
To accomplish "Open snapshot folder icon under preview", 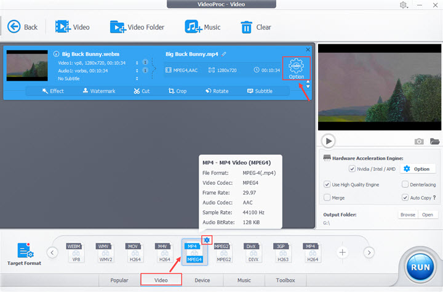I will (x=434, y=141).
